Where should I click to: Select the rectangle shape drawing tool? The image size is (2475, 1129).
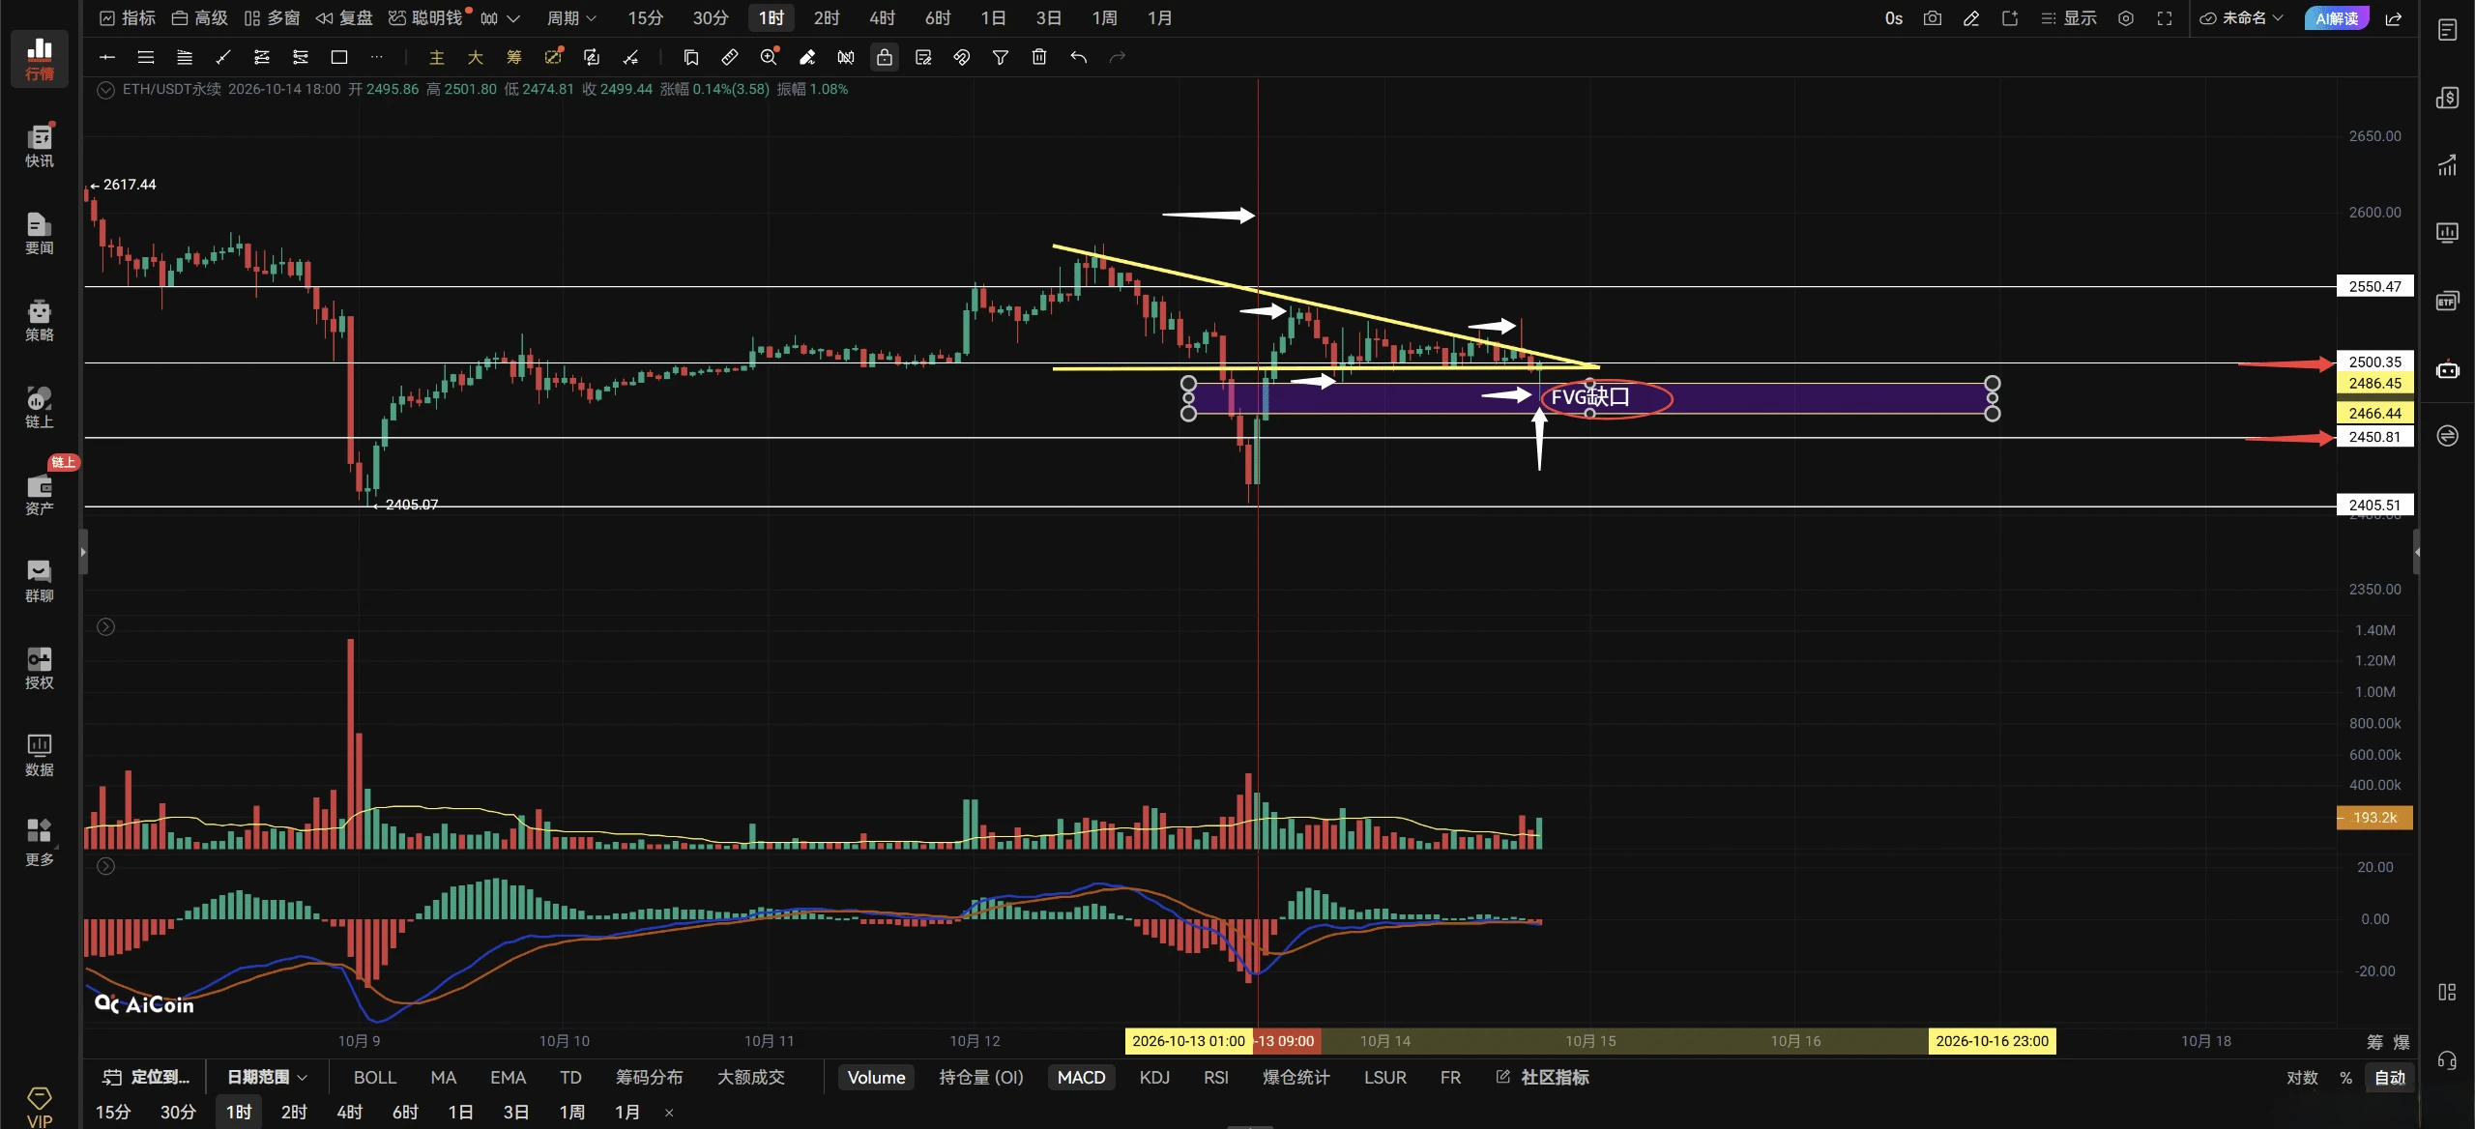point(339,58)
